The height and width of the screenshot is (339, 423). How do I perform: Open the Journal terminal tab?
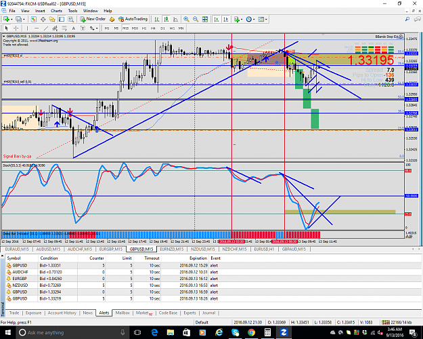point(209,313)
